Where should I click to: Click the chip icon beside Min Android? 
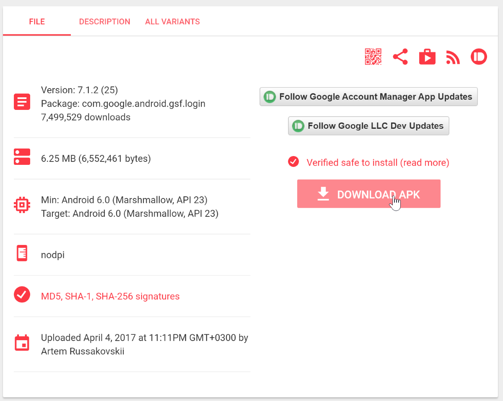[22, 205]
